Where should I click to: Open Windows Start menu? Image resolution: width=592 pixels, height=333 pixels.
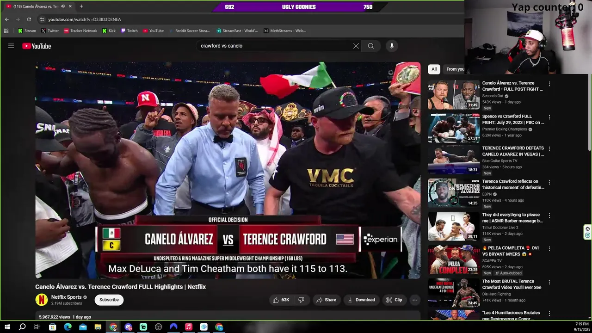coord(7,327)
